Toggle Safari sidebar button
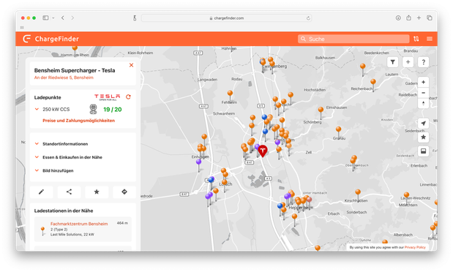Viewport: 453px width, 272px height. click(x=45, y=18)
